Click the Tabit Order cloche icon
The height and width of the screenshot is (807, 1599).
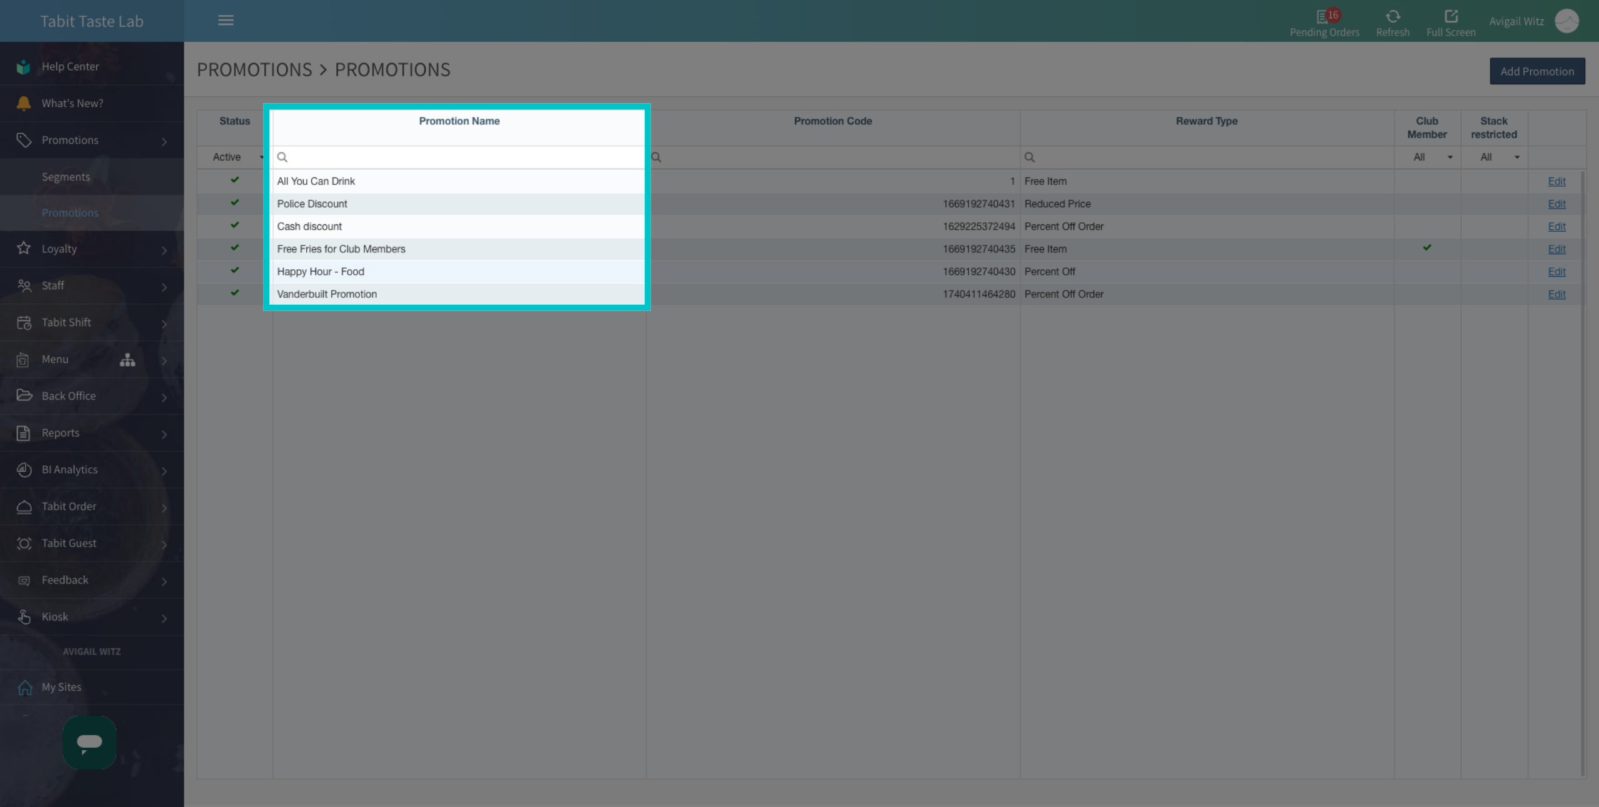24,507
